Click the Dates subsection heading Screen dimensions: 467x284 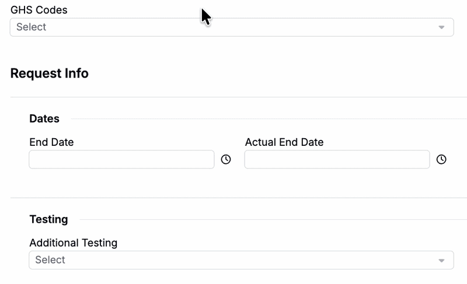44,118
